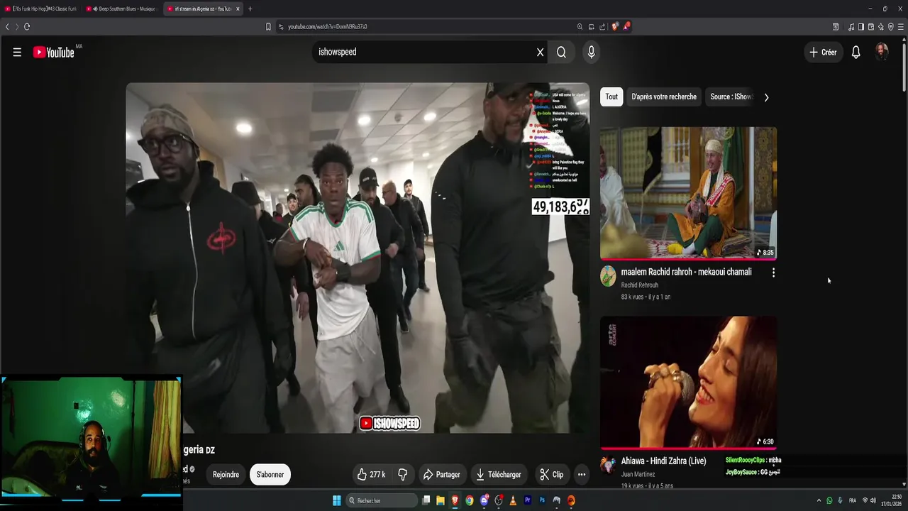
Task: Open the clock showing 22:50
Action: [891, 500]
